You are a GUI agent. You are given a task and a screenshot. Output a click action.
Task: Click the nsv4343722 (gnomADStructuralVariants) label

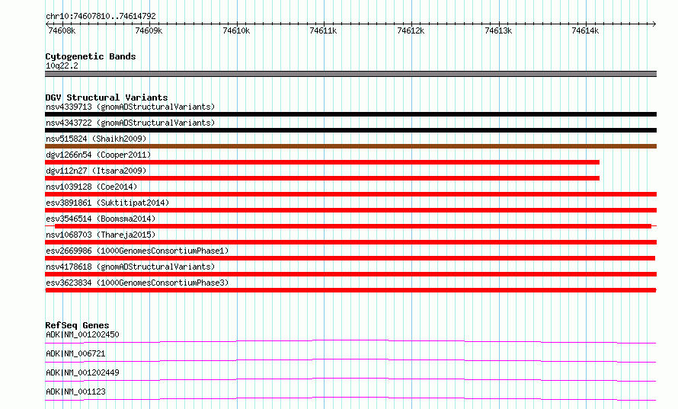(130, 123)
